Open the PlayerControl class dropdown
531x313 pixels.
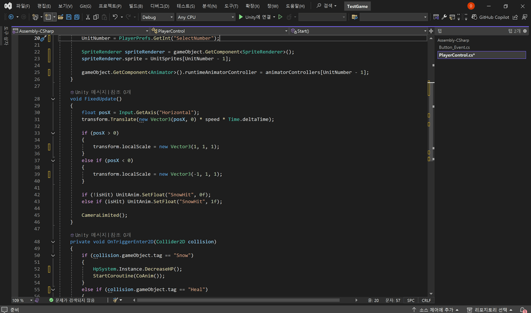(x=220, y=31)
